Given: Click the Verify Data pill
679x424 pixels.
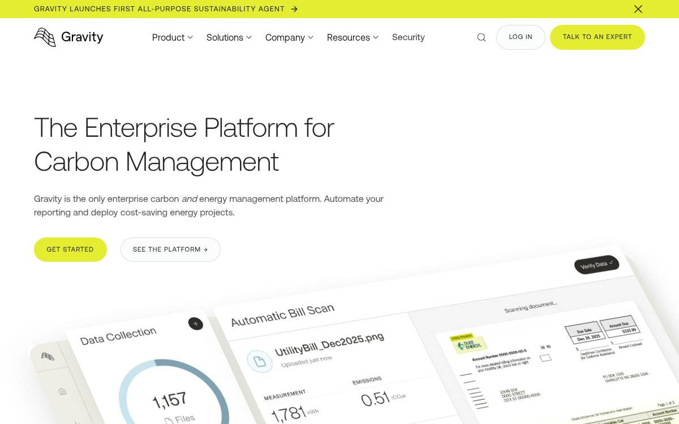Looking at the screenshot, I should coord(596,265).
